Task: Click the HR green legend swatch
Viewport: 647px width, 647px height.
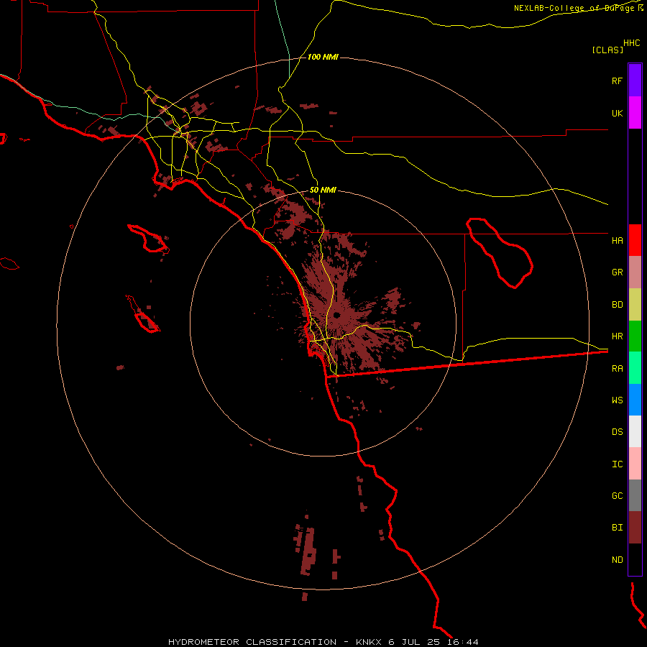Action: click(x=635, y=336)
